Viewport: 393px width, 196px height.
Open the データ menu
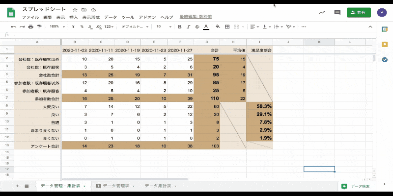[111, 17]
